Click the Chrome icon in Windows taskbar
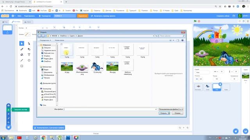This screenshot has width=250, height=140. coord(44,138)
